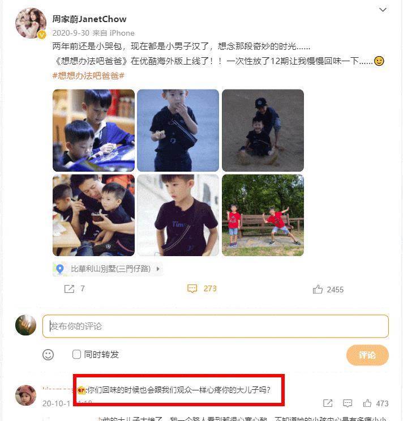This screenshot has width=403, height=421.
Task: Click the location pin map icon
Action: (60, 269)
